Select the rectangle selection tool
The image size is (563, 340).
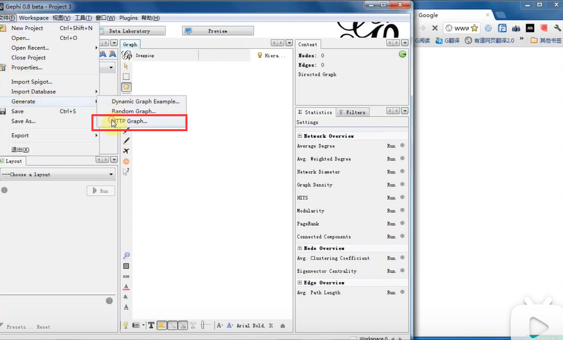(126, 77)
